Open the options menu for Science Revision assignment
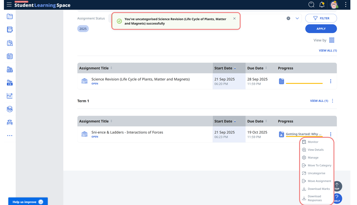 point(330,81)
